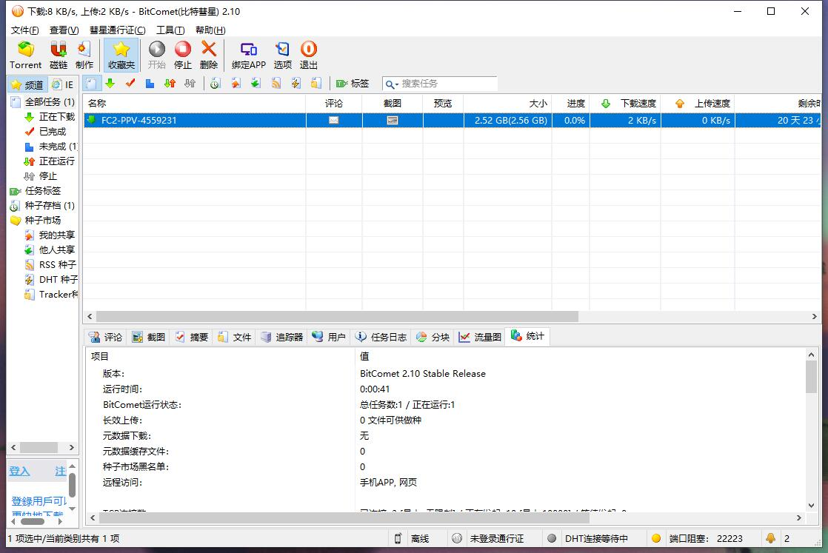Sort by 名称 column header
Image resolution: width=828 pixels, height=553 pixels.
click(194, 104)
